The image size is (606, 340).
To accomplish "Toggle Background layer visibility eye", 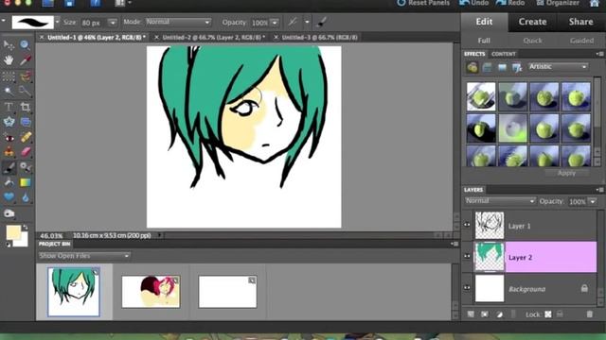I will (467, 288).
